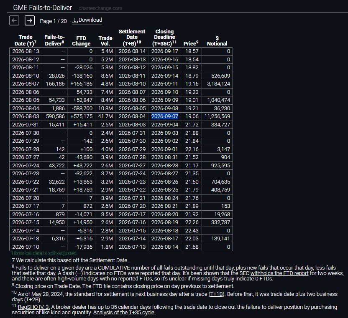Open the RegSHO IV. 3. link
The image size is (348, 318).
pos(34,307)
